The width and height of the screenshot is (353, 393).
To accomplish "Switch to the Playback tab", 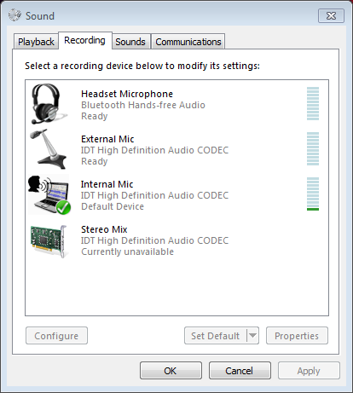I will pos(36,42).
